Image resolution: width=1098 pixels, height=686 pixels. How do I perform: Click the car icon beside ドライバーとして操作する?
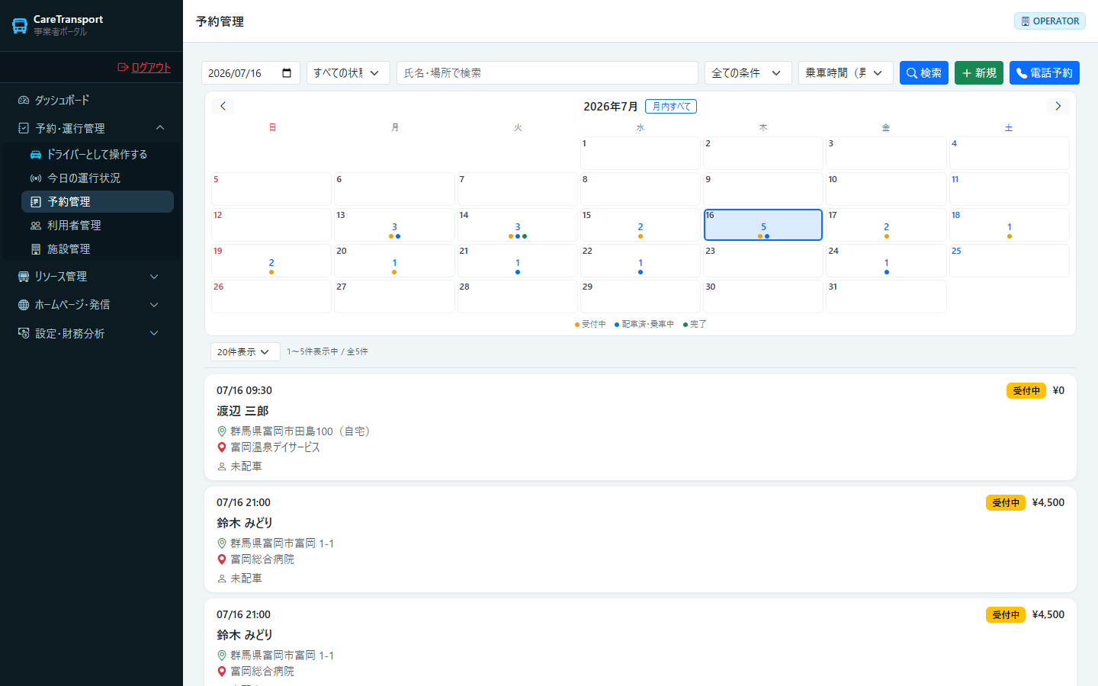tap(36, 154)
